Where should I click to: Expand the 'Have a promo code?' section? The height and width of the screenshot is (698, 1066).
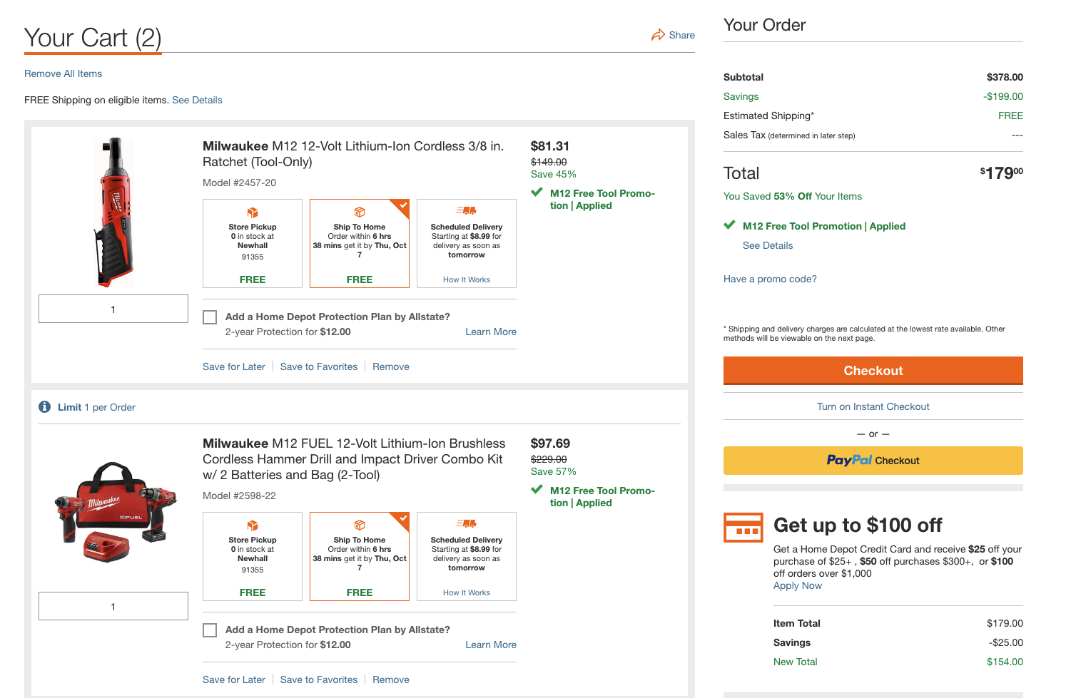pos(770,279)
